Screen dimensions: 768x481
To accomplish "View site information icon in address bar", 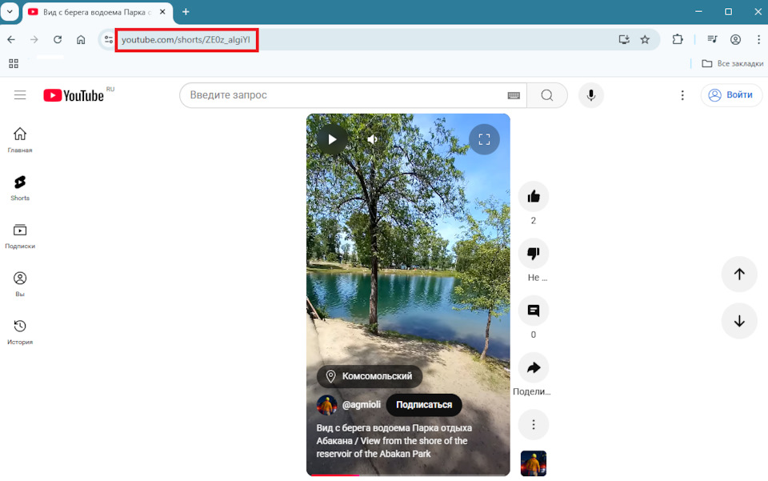I will 108,40.
